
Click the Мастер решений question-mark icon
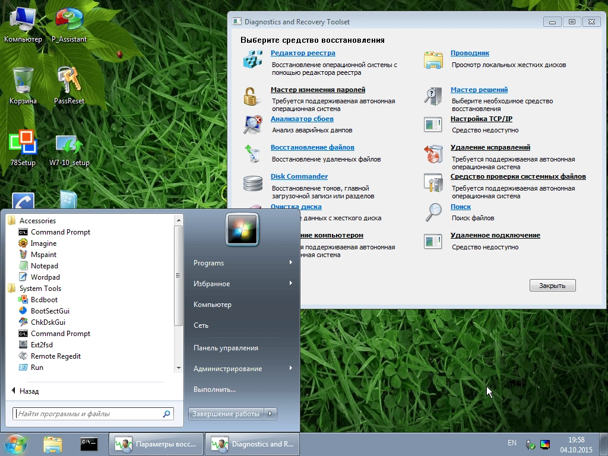(x=433, y=96)
